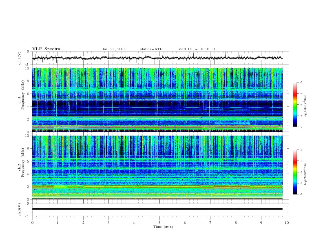Select the date label 'Jan. 23, 2023'
Image resolution: width=323 pixels, height=250 pixels.
pos(114,49)
